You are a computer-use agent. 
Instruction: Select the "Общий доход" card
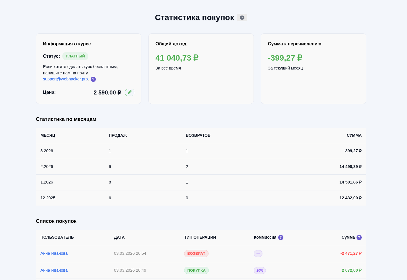[x=201, y=68]
